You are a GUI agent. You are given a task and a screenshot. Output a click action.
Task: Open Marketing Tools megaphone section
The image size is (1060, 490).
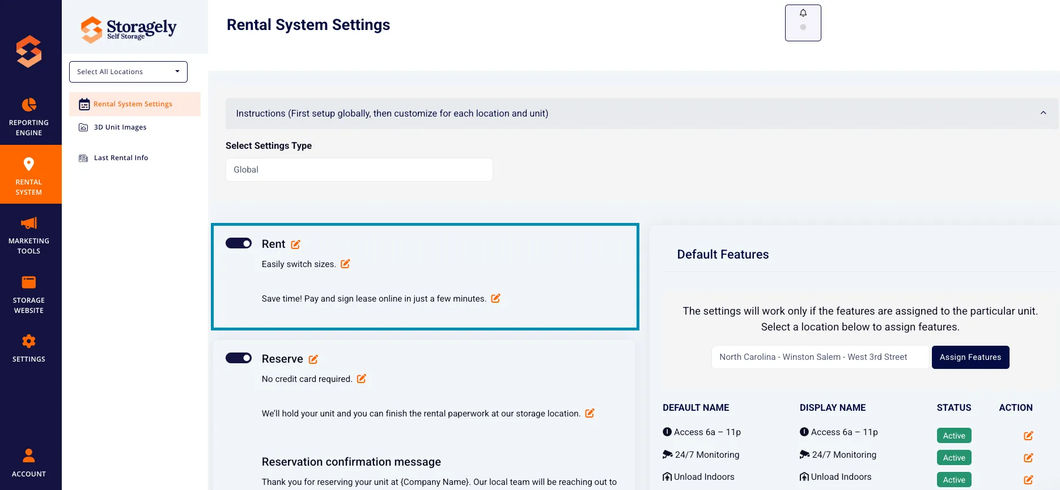click(29, 235)
